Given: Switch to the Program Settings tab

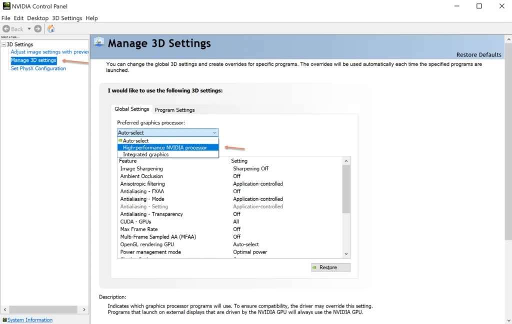Looking at the screenshot, I should 174,110.
